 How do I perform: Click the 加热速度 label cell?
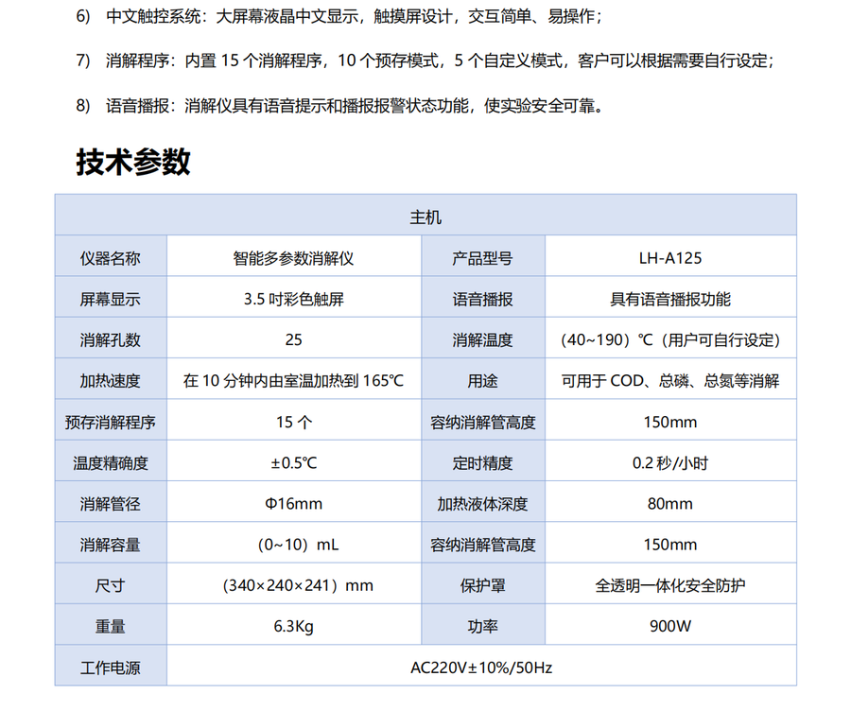tap(111, 379)
